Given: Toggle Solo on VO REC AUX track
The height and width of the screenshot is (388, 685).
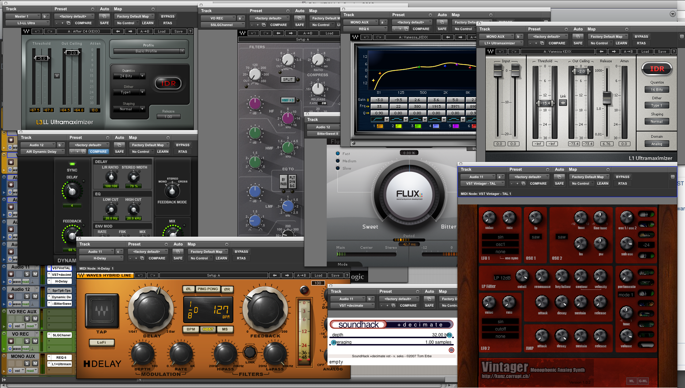Looking at the screenshot, I should coord(27,319).
